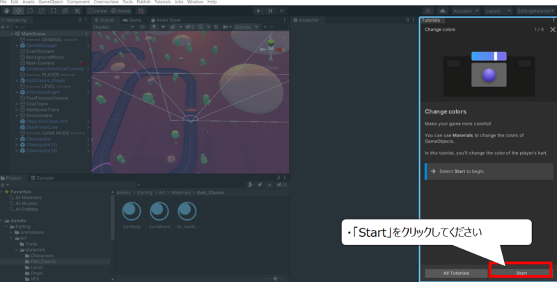Select the Move tool
557x282 pixels.
(x=18, y=11)
